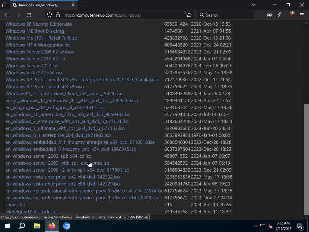List all tabs using dropdown arrow

coord(254,5)
